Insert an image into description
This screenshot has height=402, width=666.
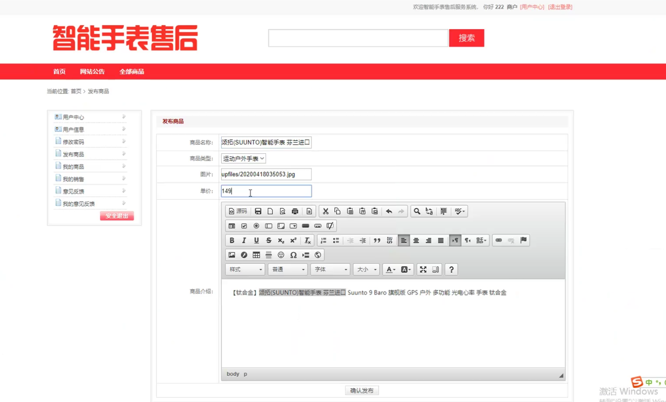pyautogui.click(x=231, y=255)
